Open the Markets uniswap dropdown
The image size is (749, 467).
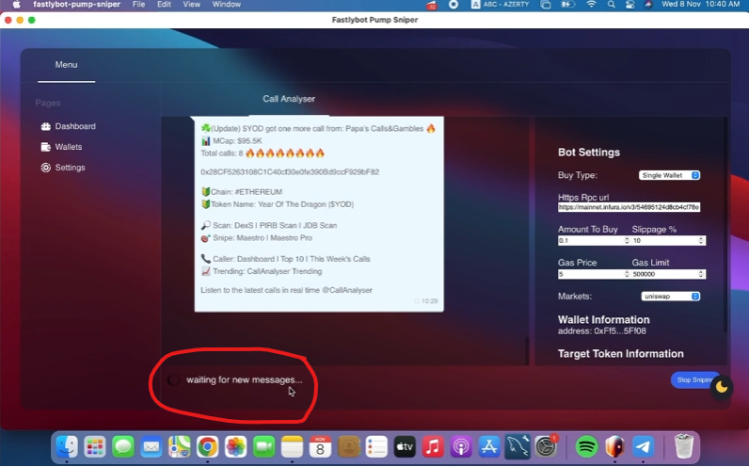[670, 297]
